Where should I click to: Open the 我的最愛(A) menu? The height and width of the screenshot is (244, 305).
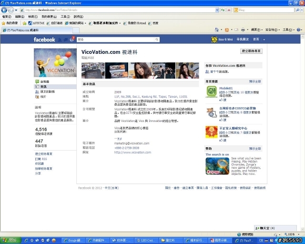click(49, 17)
